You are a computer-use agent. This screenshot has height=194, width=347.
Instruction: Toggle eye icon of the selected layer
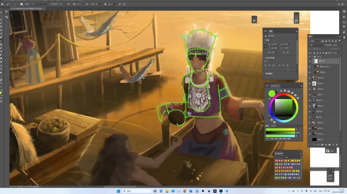pyautogui.click(x=310, y=61)
